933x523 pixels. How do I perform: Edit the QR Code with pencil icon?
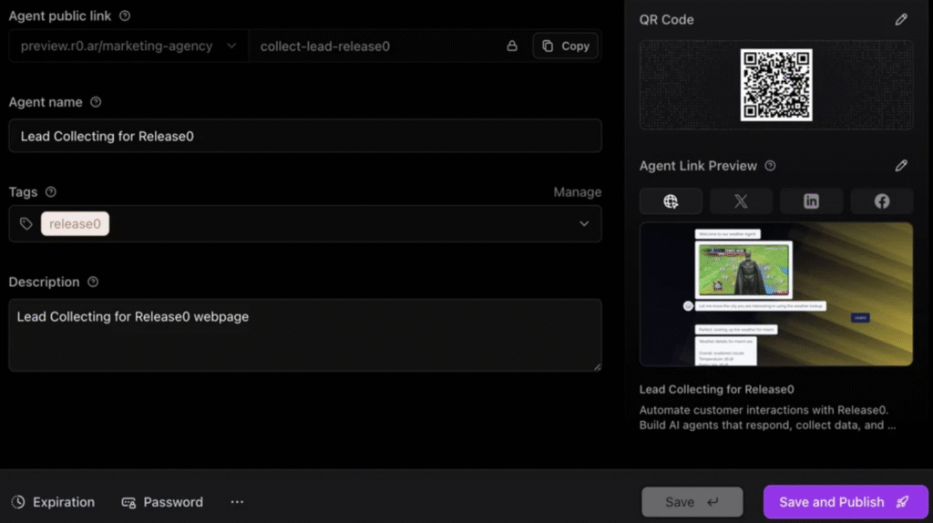[x=901, y=20]
